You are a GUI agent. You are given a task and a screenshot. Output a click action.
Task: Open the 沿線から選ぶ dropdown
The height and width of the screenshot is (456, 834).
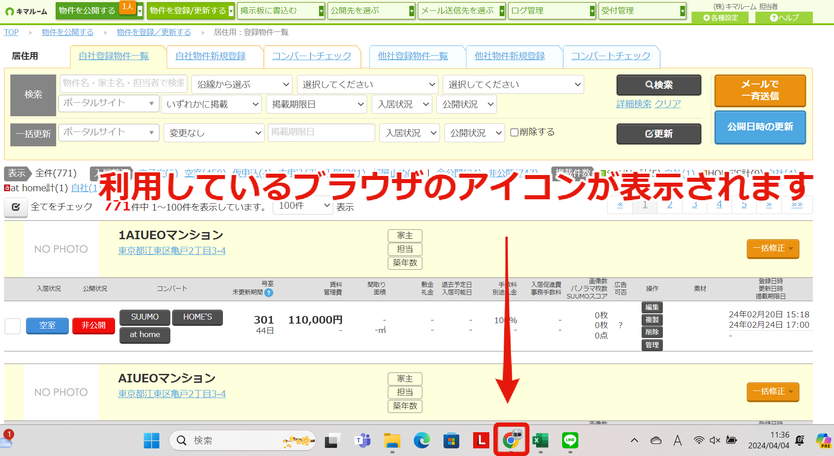click(242, 84)
